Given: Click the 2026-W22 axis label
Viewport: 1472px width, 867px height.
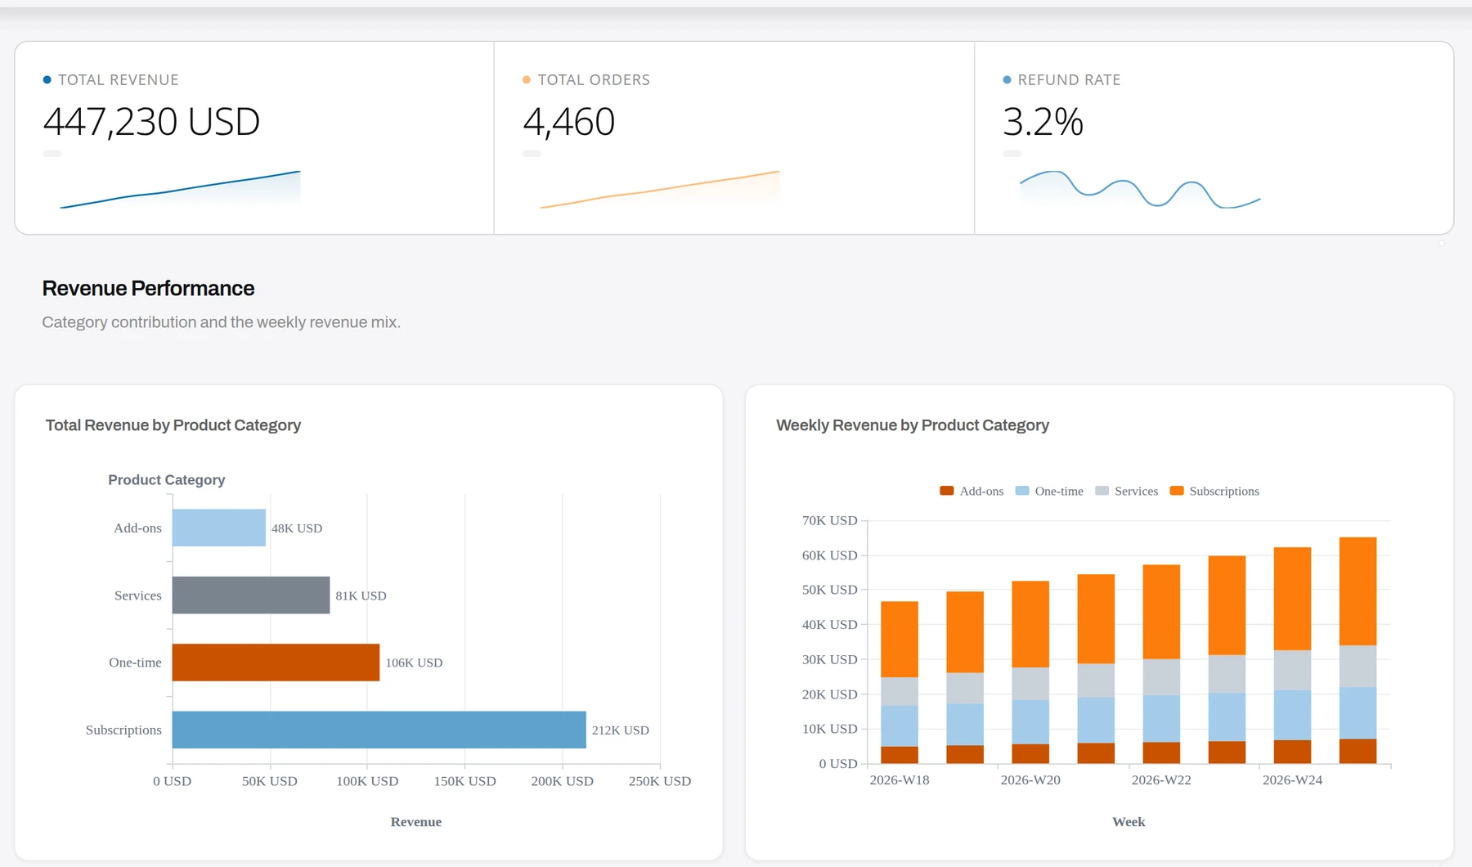Looking at the screenshot, I should click(x=1161, y=780).
